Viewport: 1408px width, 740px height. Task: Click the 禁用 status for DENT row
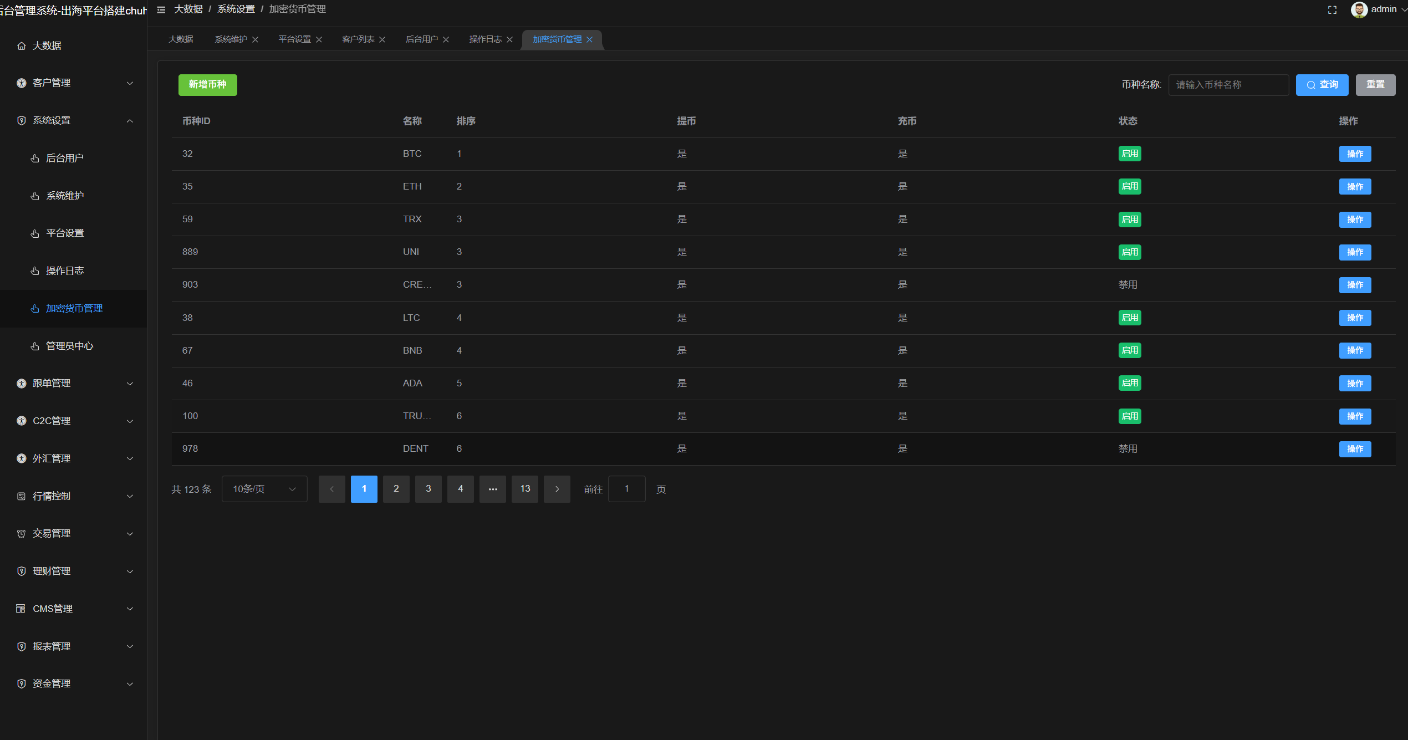point(1128,448)
